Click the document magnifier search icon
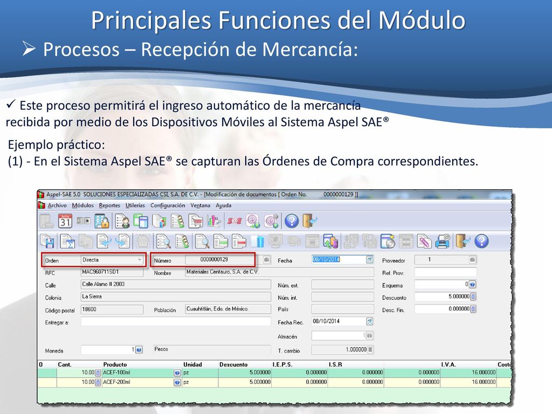 [202, 241]
